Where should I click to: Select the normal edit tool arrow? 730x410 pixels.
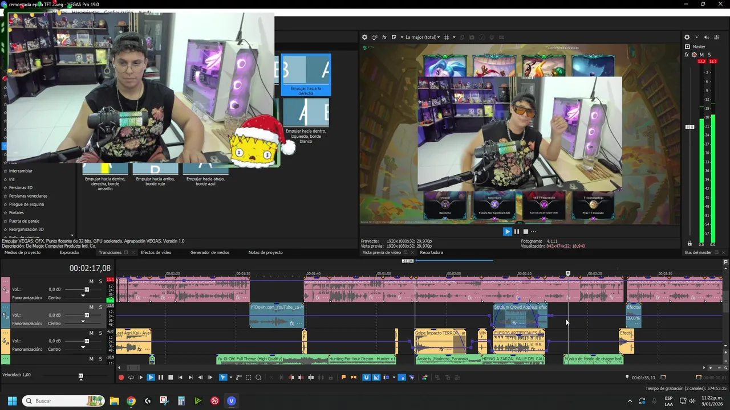tap(222, 377)
